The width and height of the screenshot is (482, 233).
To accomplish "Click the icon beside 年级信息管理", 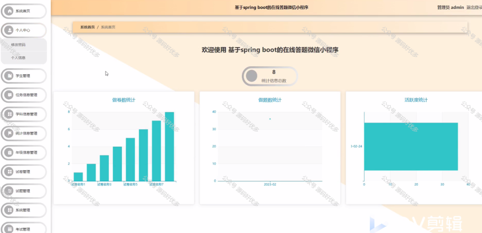I will click(x=9, y=152).
